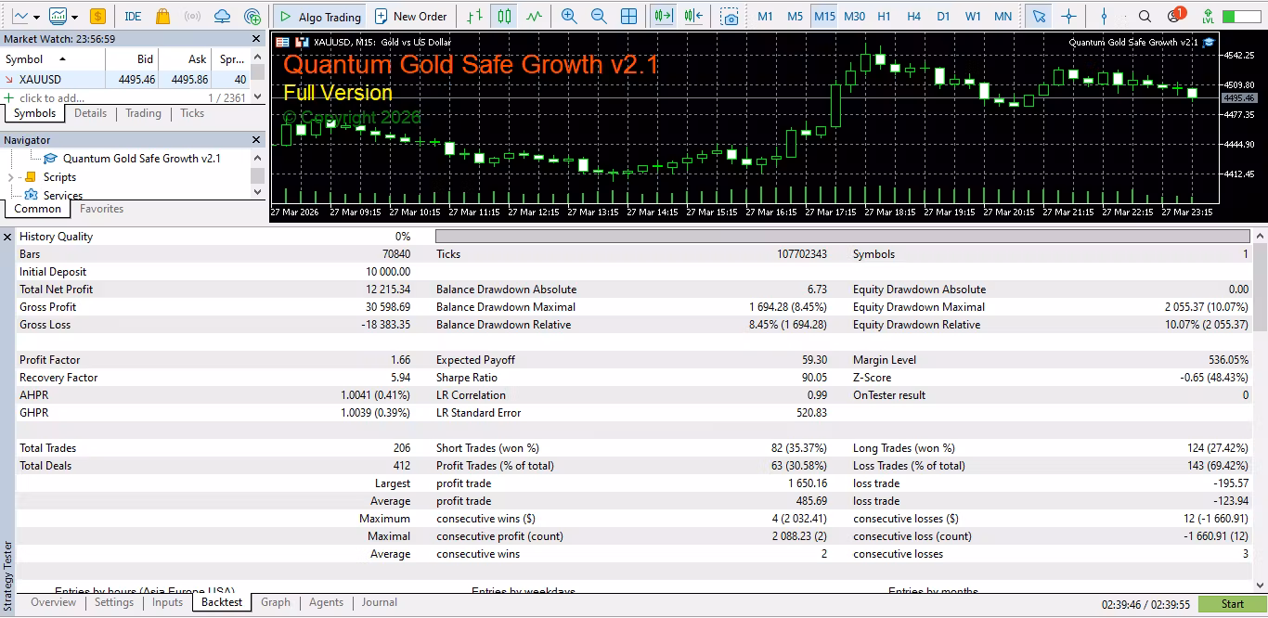1268x618 pixels.
Task: Switch to Navigator Favorites tab
Action: (x=102, y=209)
